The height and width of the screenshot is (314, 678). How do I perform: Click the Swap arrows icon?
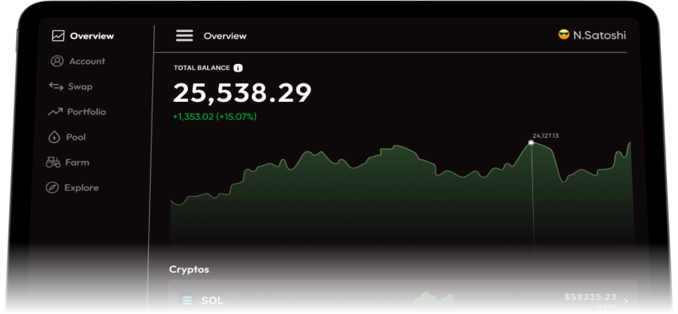(x=56, y=87)
